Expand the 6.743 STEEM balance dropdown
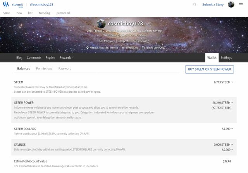The height and width of the screenshot is (173, 248). click(x=223, y=82)
